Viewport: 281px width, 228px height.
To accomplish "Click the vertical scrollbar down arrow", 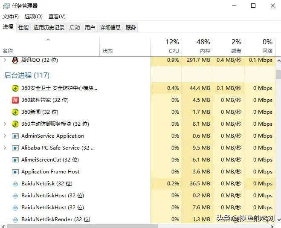I will [279, 219].
